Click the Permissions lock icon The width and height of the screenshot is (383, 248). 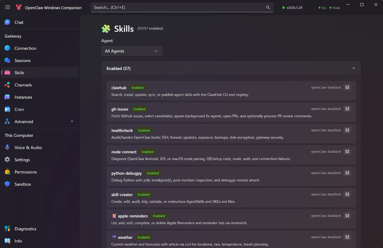click(7, 172)
